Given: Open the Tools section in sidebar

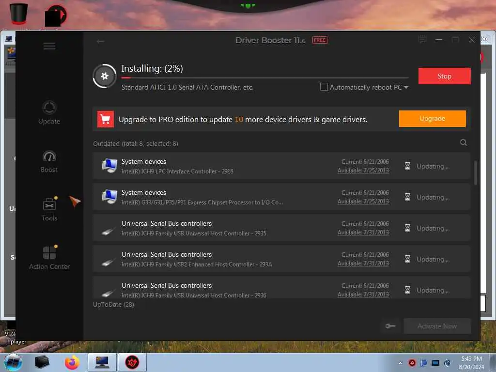Looking at the screenshot, I should pyautogui.click(x=50, y=209).
